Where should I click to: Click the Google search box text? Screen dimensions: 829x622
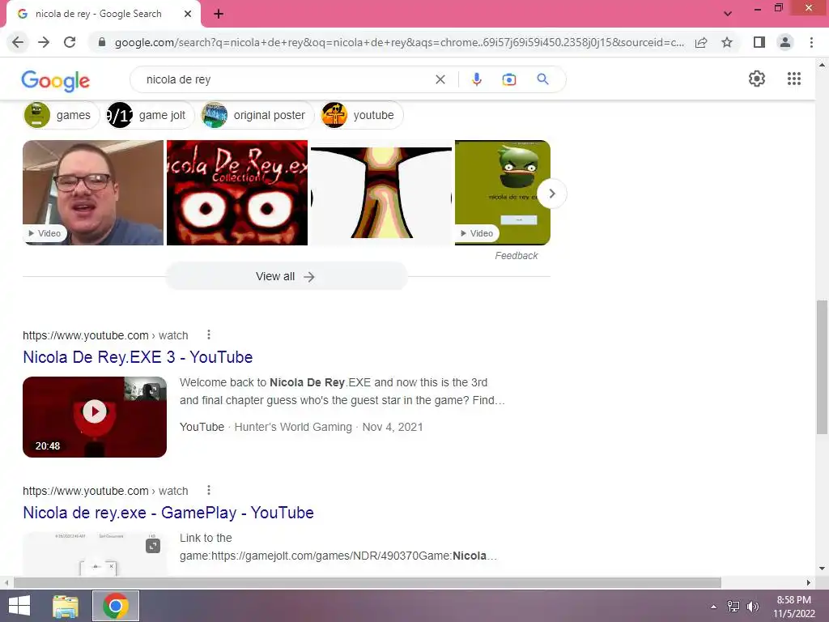click(178, 79)
